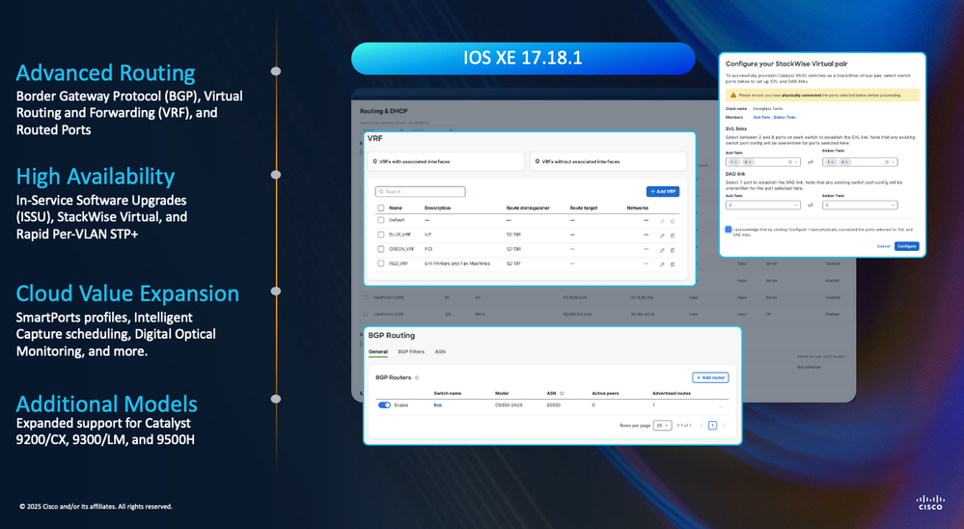Screen dimensions: 964x529
Task: Switch to the General tab in BGP Routing
Action: (377, 351)
